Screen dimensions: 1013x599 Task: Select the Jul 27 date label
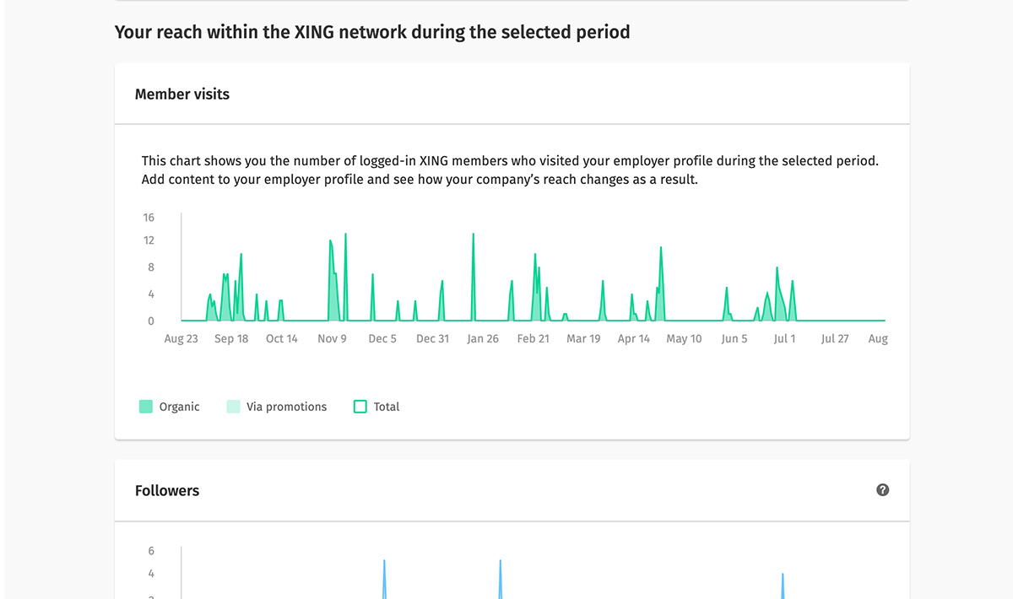coord(835,338)
